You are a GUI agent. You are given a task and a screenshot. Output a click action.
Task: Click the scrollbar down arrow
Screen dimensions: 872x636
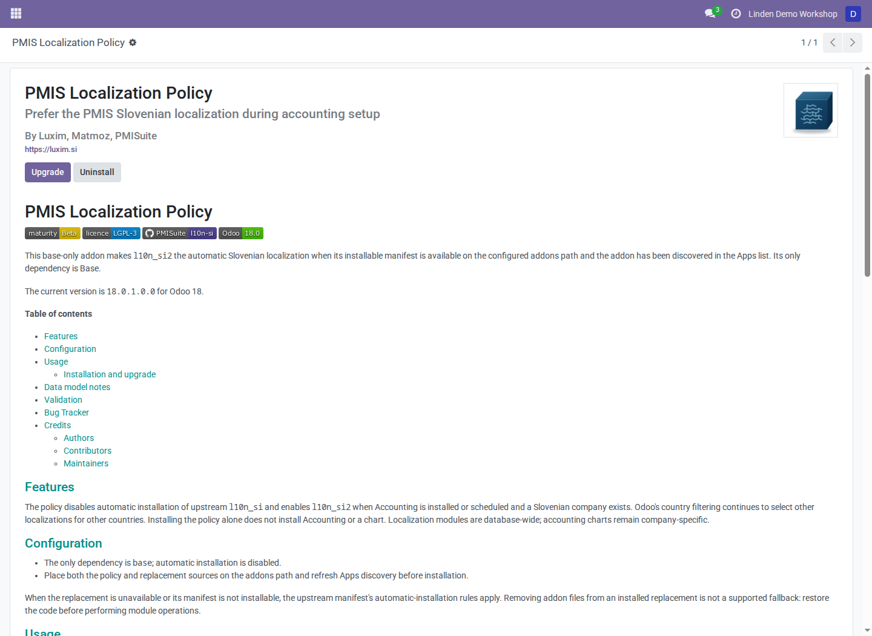867,630
